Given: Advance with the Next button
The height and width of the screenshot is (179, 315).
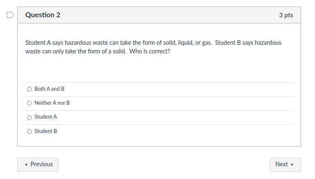Looking at the screenshot, I should [285, 164].
